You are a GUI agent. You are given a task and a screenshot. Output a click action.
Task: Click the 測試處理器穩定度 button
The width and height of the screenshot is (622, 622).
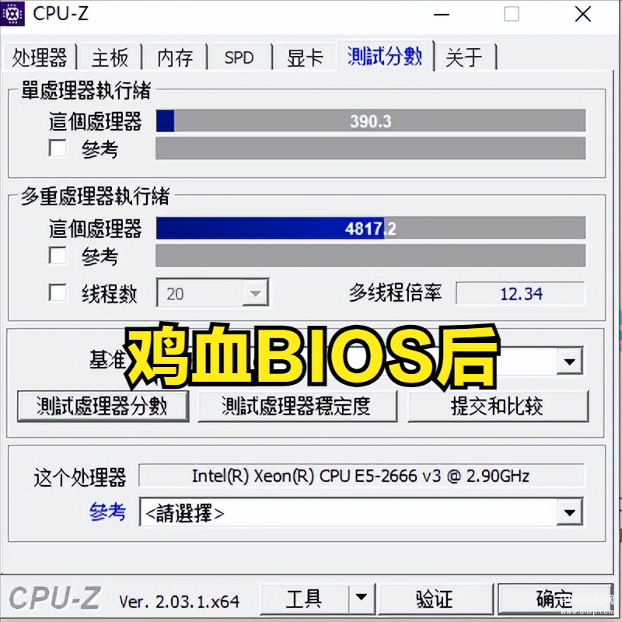coord(297,406)
